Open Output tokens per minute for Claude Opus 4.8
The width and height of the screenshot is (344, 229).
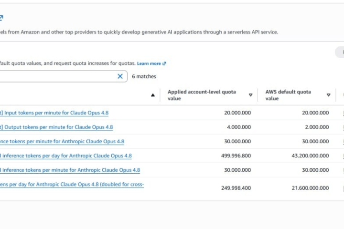(56, 127)
